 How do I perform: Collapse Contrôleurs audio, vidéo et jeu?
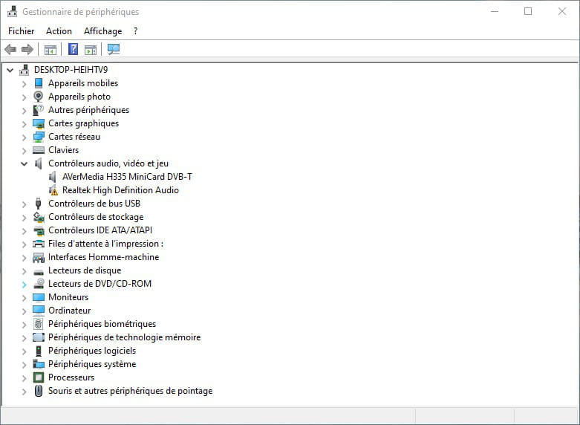24,163
